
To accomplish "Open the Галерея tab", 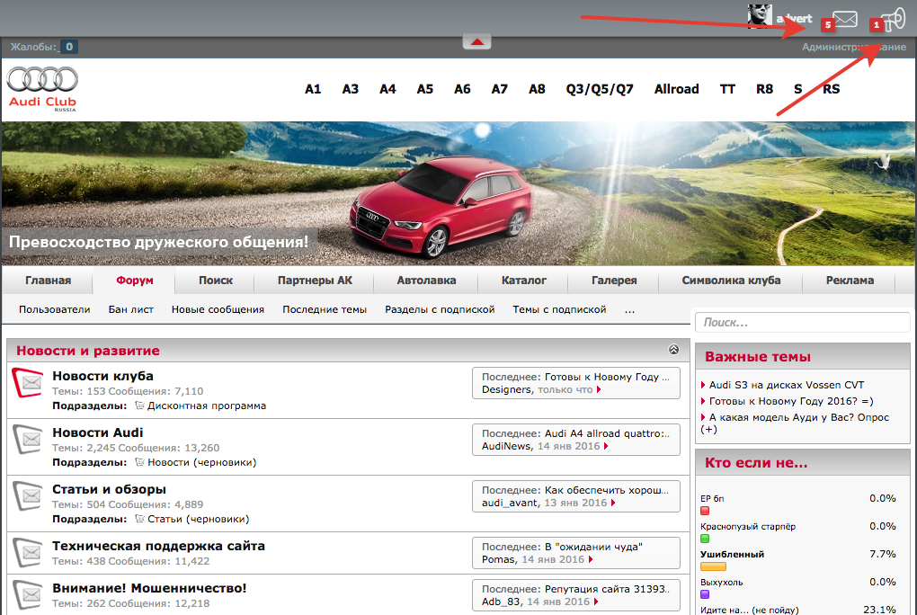I will pyautogui.click(x=614, y=281).
